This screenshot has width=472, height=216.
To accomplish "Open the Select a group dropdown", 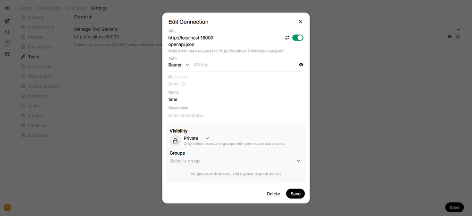I will [236, 161].
